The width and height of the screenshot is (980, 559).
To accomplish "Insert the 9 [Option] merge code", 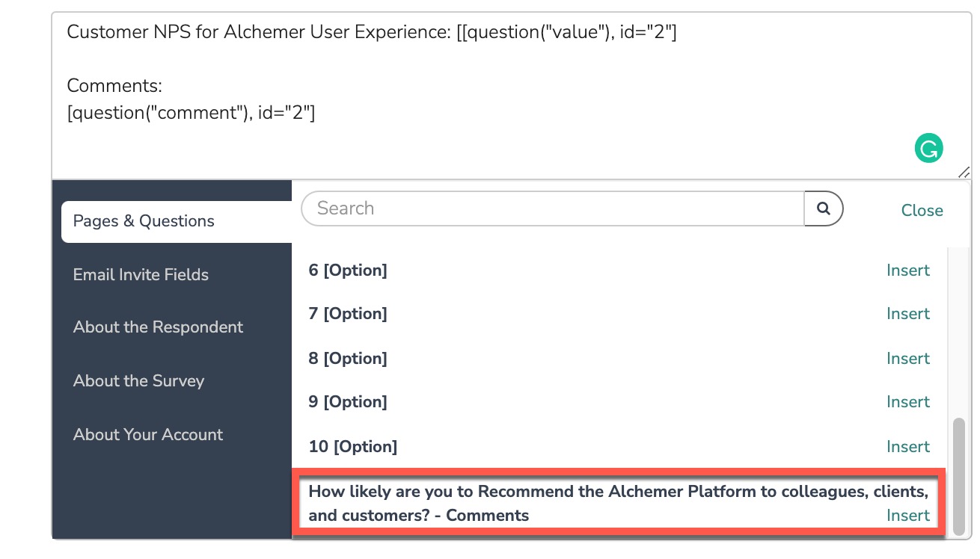I will [x=907, y=402].
